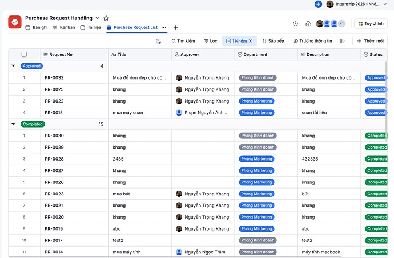
Task: Open the title dropdown chevron beside Purchase Request Handling
Action: [98, 18]
